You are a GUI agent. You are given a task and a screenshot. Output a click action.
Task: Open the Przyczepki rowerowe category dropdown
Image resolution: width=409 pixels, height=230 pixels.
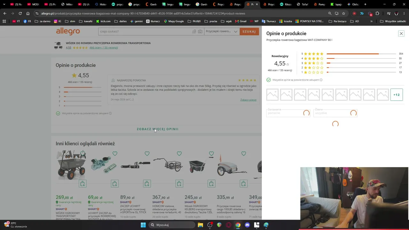[x=222, y=31]
